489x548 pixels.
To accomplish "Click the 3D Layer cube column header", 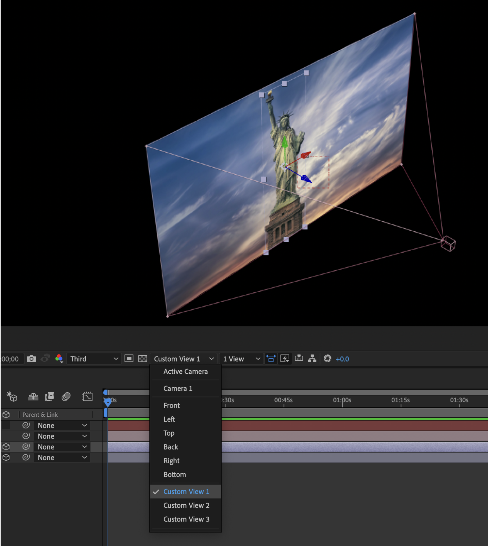I will coord(6,415).
